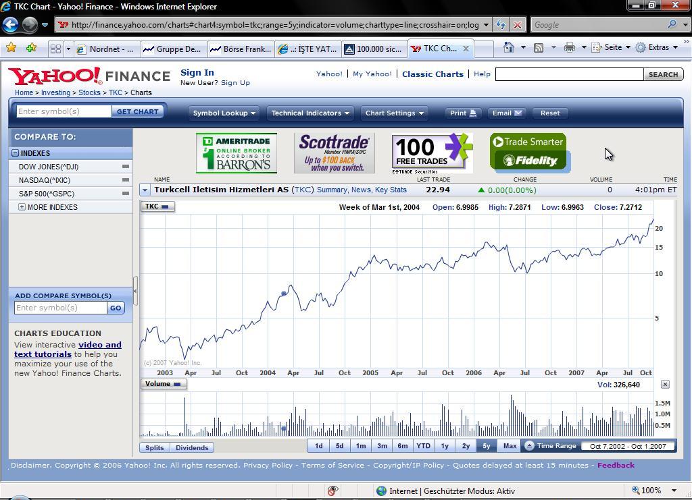
Task: Click minus icon beside NASDAQ(^IXIC)
Action: click(126, 179)
